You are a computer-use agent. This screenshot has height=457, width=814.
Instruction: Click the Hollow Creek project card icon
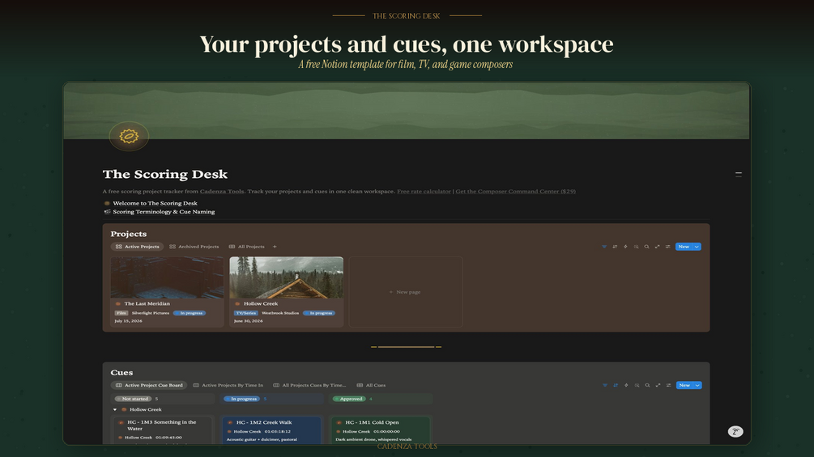(237, 303)
